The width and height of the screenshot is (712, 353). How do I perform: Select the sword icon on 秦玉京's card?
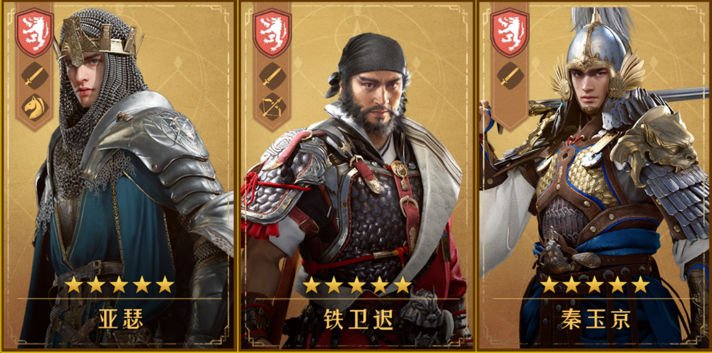[x=510, y=77]
